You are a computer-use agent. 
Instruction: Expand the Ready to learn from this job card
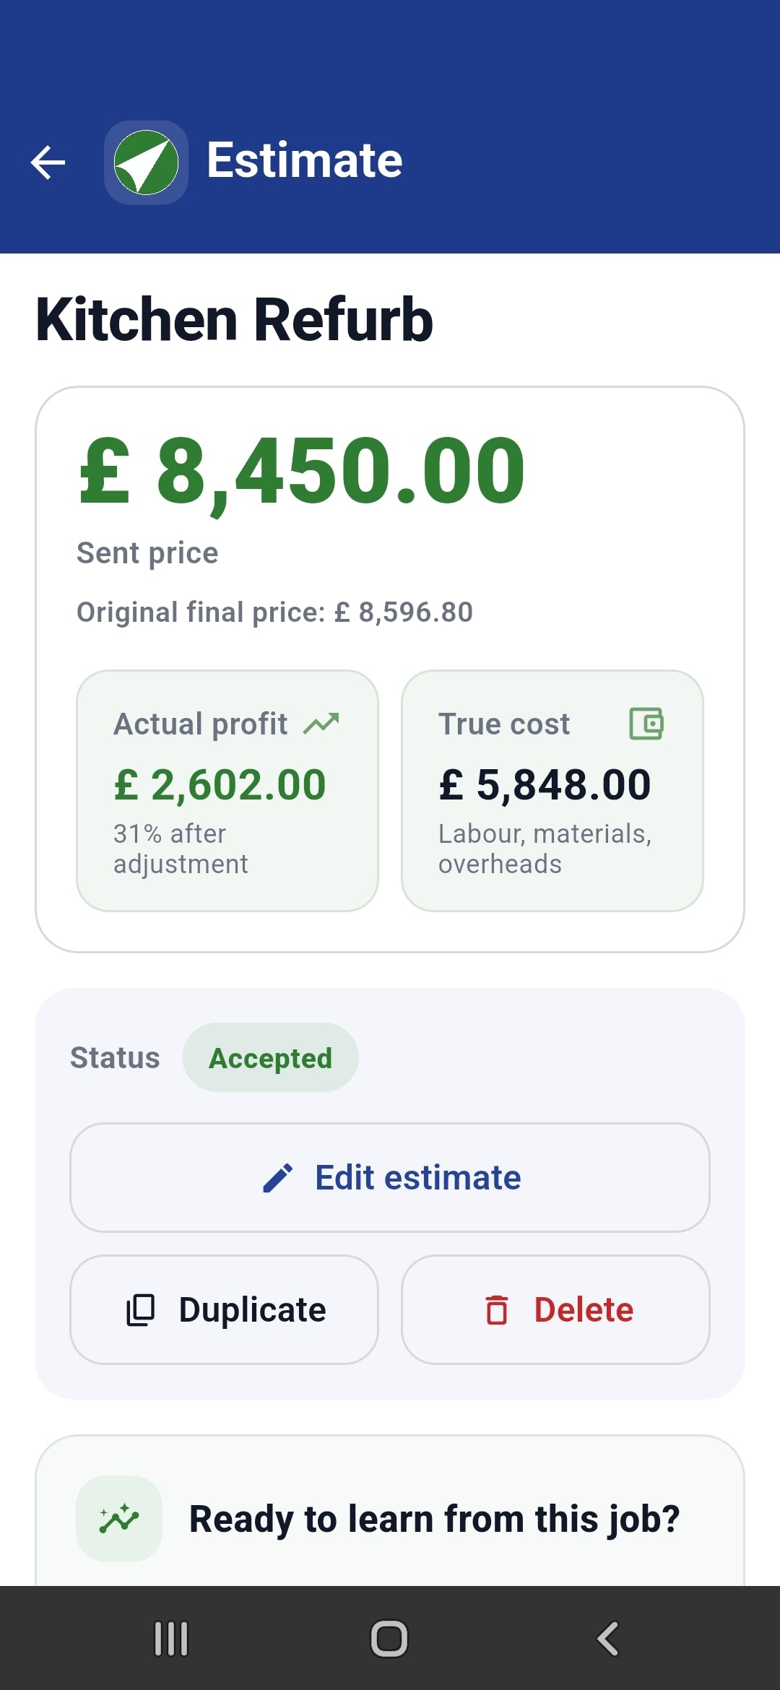[x=390, y=1511]
